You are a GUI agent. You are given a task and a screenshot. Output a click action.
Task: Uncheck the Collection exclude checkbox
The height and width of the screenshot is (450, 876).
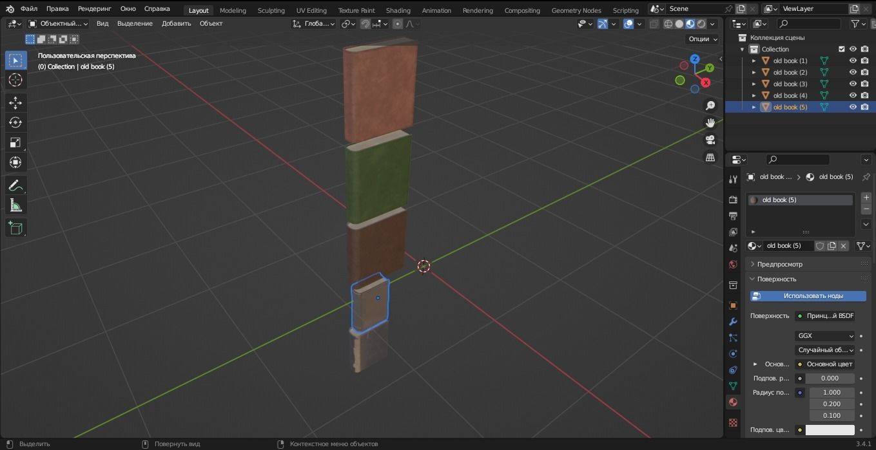tap(841, 49)
